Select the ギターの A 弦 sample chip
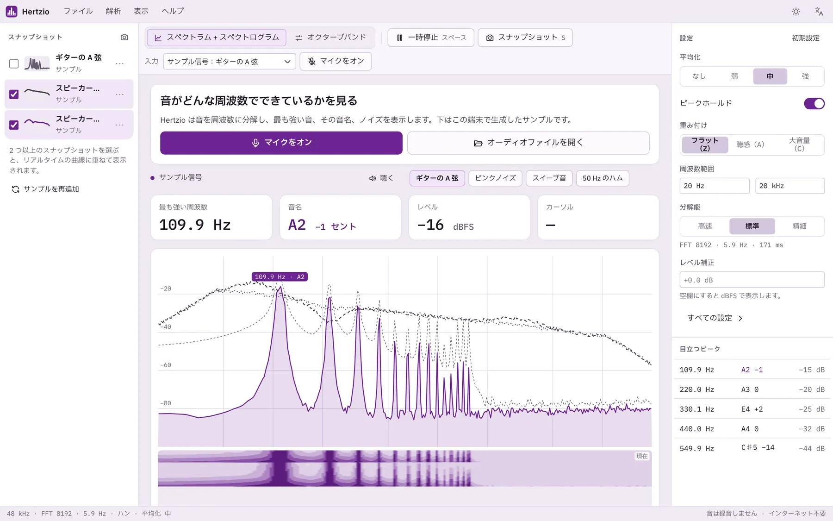The height and width of the screenshot is (521, 833). tap(437, 178)
